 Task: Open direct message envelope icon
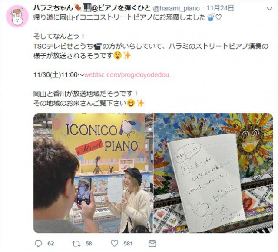[x=152, y=243]
